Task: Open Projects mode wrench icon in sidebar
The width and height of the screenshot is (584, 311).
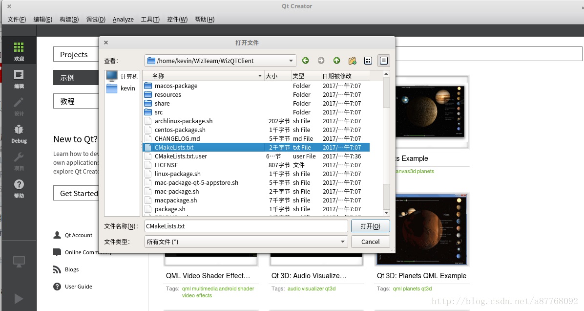Action: (19, 161)
